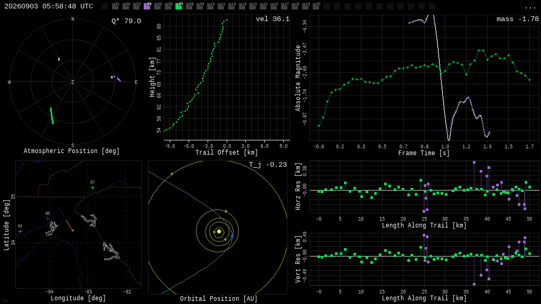Click the yellow Sun in orbital plot
Image resolution: width=541 pixels, height=304 pixels.
(x=219, y=231)
